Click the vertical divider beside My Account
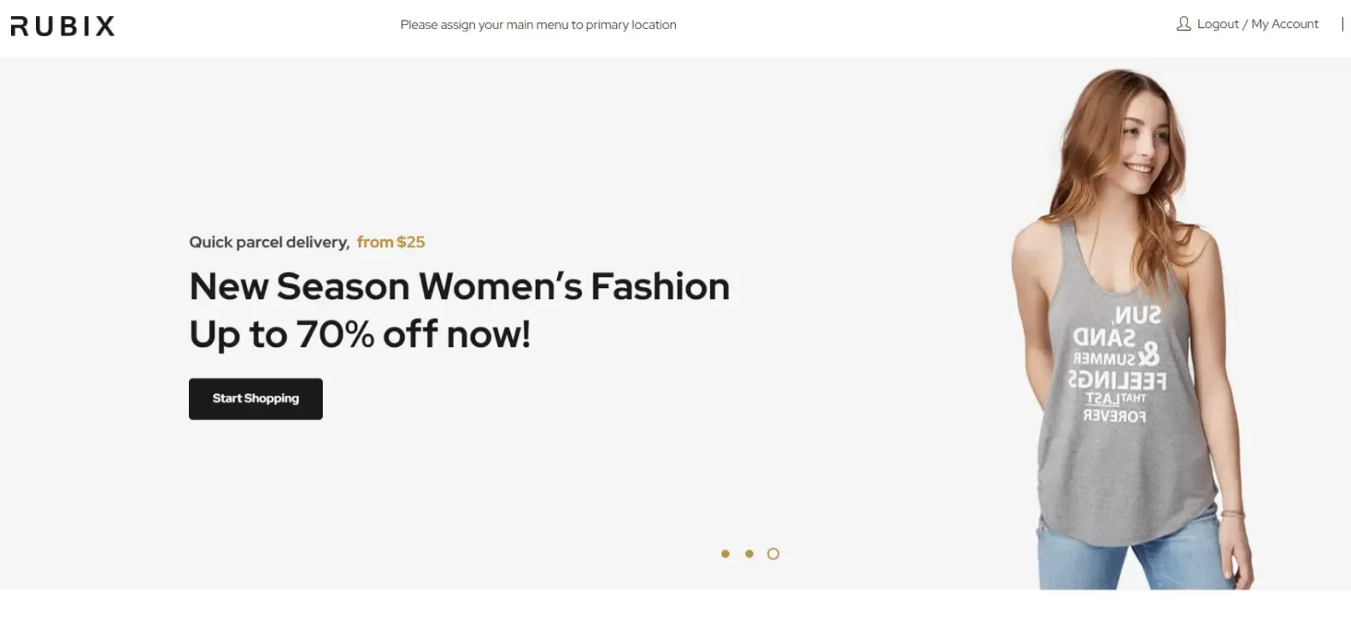The height and width of the screenshot is (629, 1351). click(1342, 24)
